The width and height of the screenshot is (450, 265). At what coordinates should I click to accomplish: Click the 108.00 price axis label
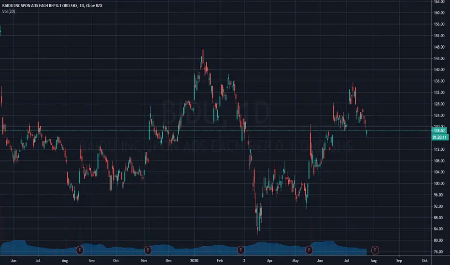click(x=439, y=161)
